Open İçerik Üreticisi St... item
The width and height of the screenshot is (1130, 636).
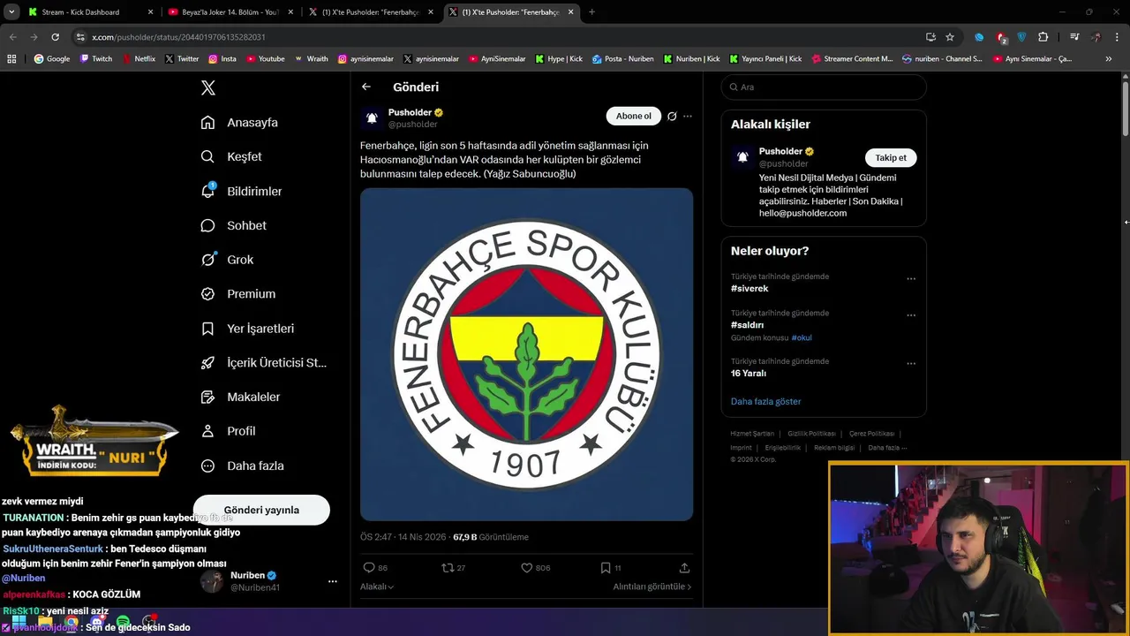[x=263, y=363]
